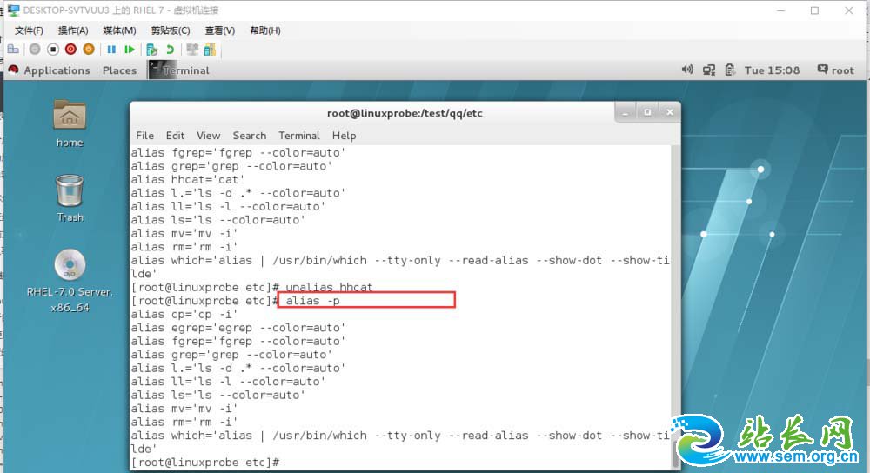
Task: Click the Ctrl+Alt+Del toolbar icon
Action: pos(13,50)
